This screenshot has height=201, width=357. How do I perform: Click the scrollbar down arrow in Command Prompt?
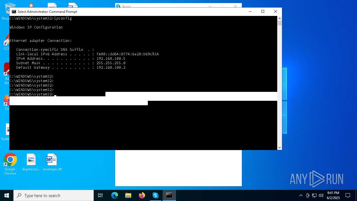279,148
